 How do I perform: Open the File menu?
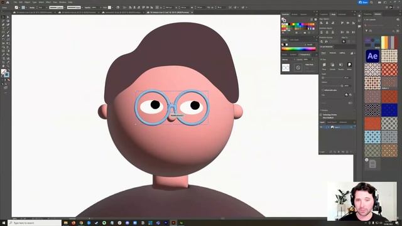pyautogui.click(x=15, y=3)
